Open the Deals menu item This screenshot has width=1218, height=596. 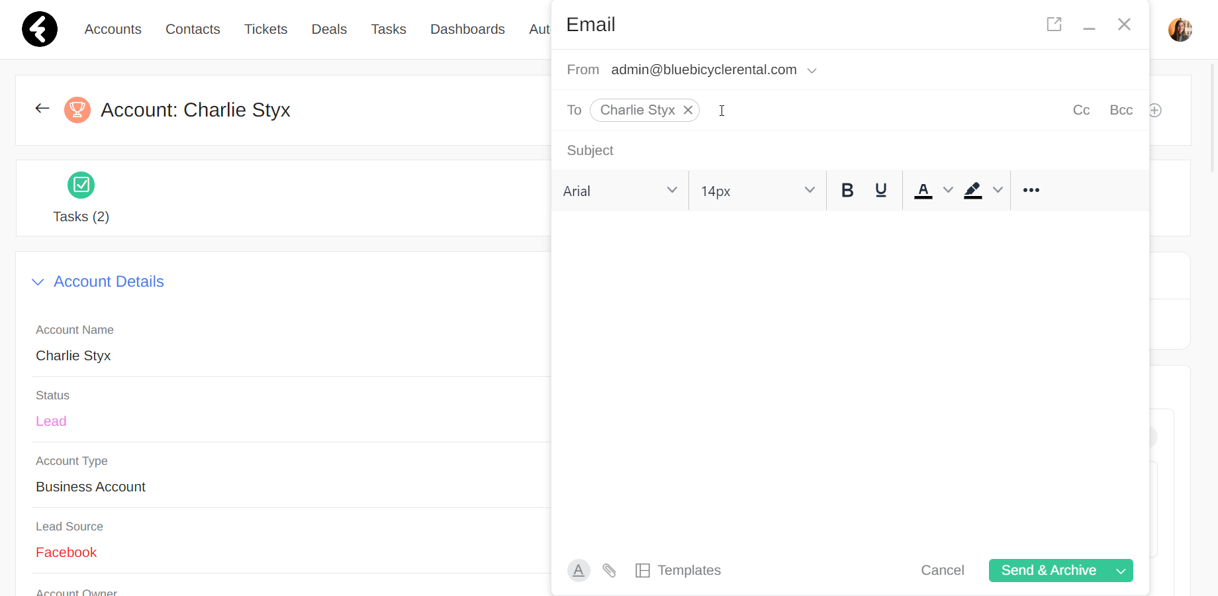[x=329, y=29]
